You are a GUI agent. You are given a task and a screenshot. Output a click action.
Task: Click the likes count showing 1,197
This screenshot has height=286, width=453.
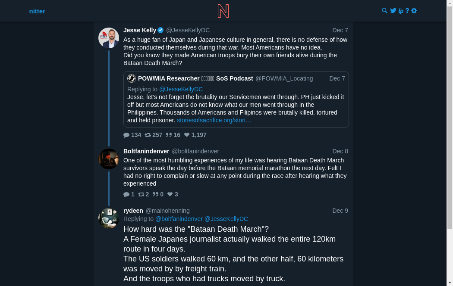(195, 135)
